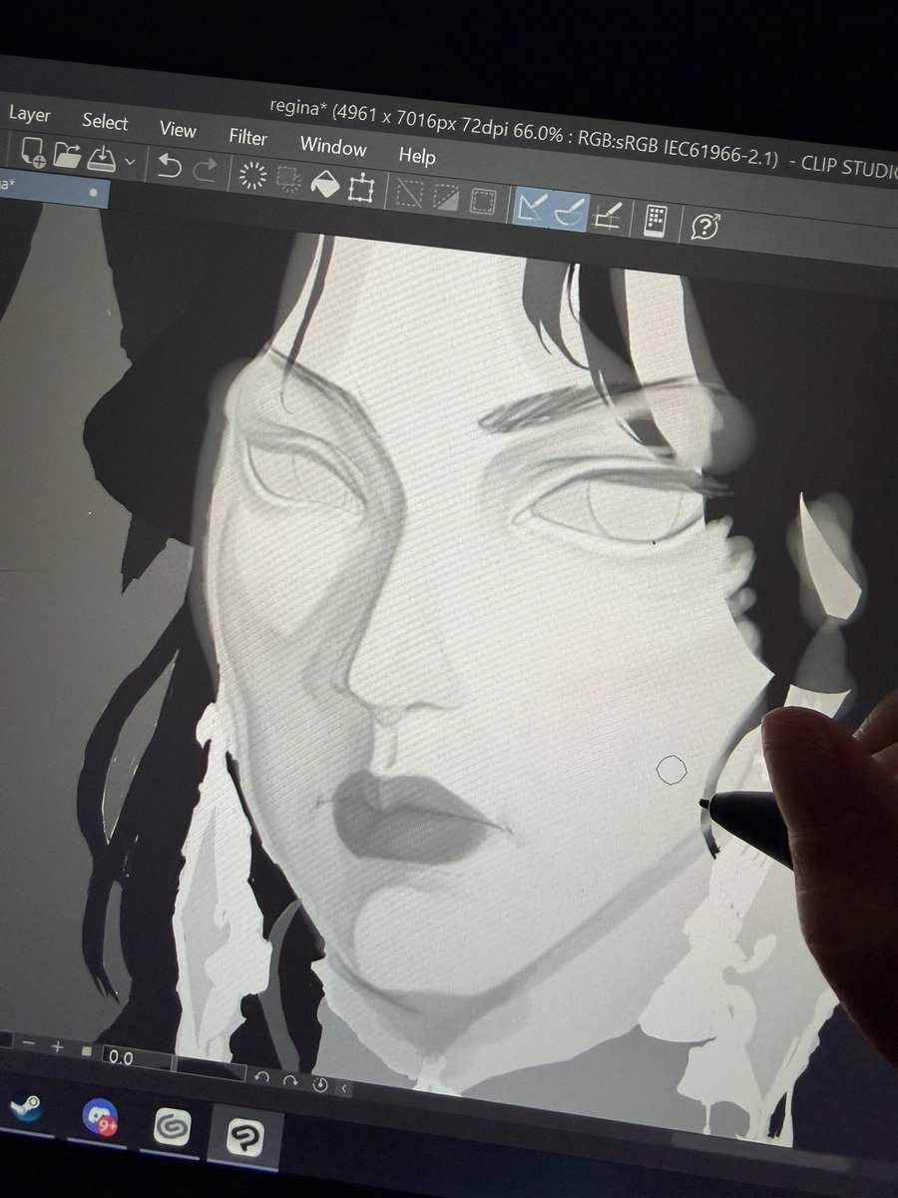Image resolution: width=898 pixels, height=1198 pixels.
Task: Click the Redo arrow icon
Action: click(x=205, y=169)
